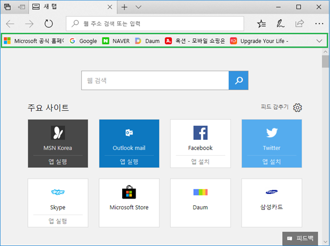Open Daum from the favorites bar

[147, 41]
